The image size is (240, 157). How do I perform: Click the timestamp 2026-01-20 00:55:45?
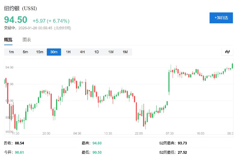pyautogui.click(x=35, y=28)
